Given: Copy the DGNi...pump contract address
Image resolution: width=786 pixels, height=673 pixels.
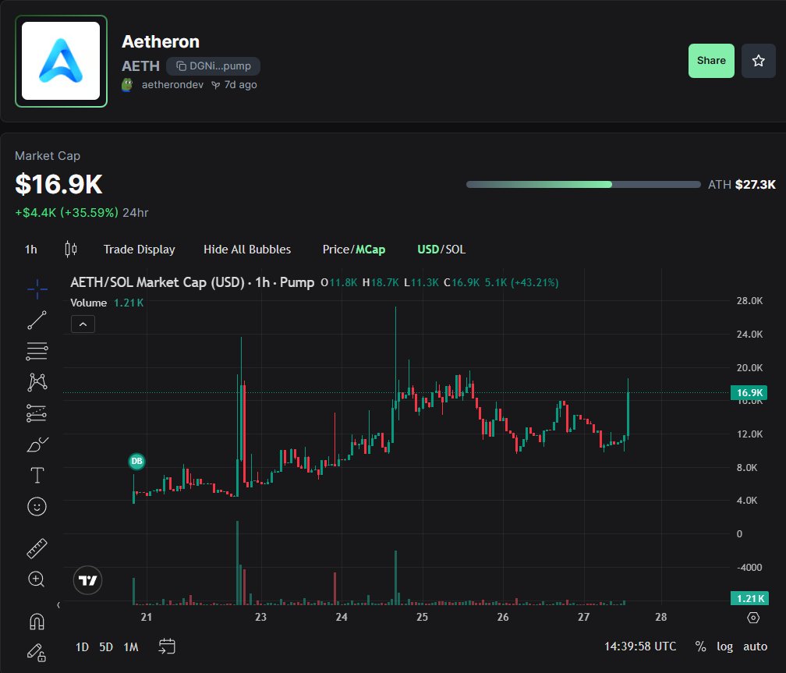Looking at the screenshot, I should coord(213,66).
